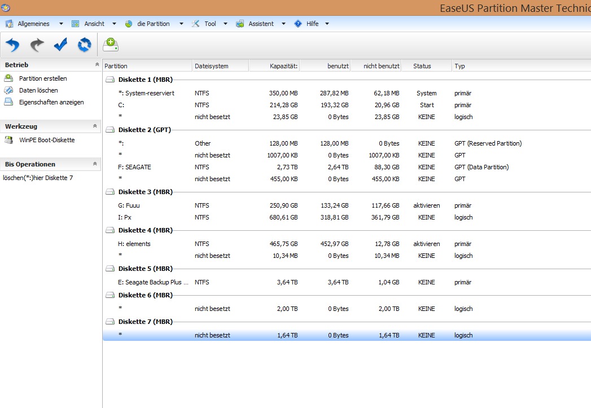Screen dimensions: 591x408
Task: Click the WinPE Boot-Diskette icon
Action: pyautogui.click(x=8, y=140)
